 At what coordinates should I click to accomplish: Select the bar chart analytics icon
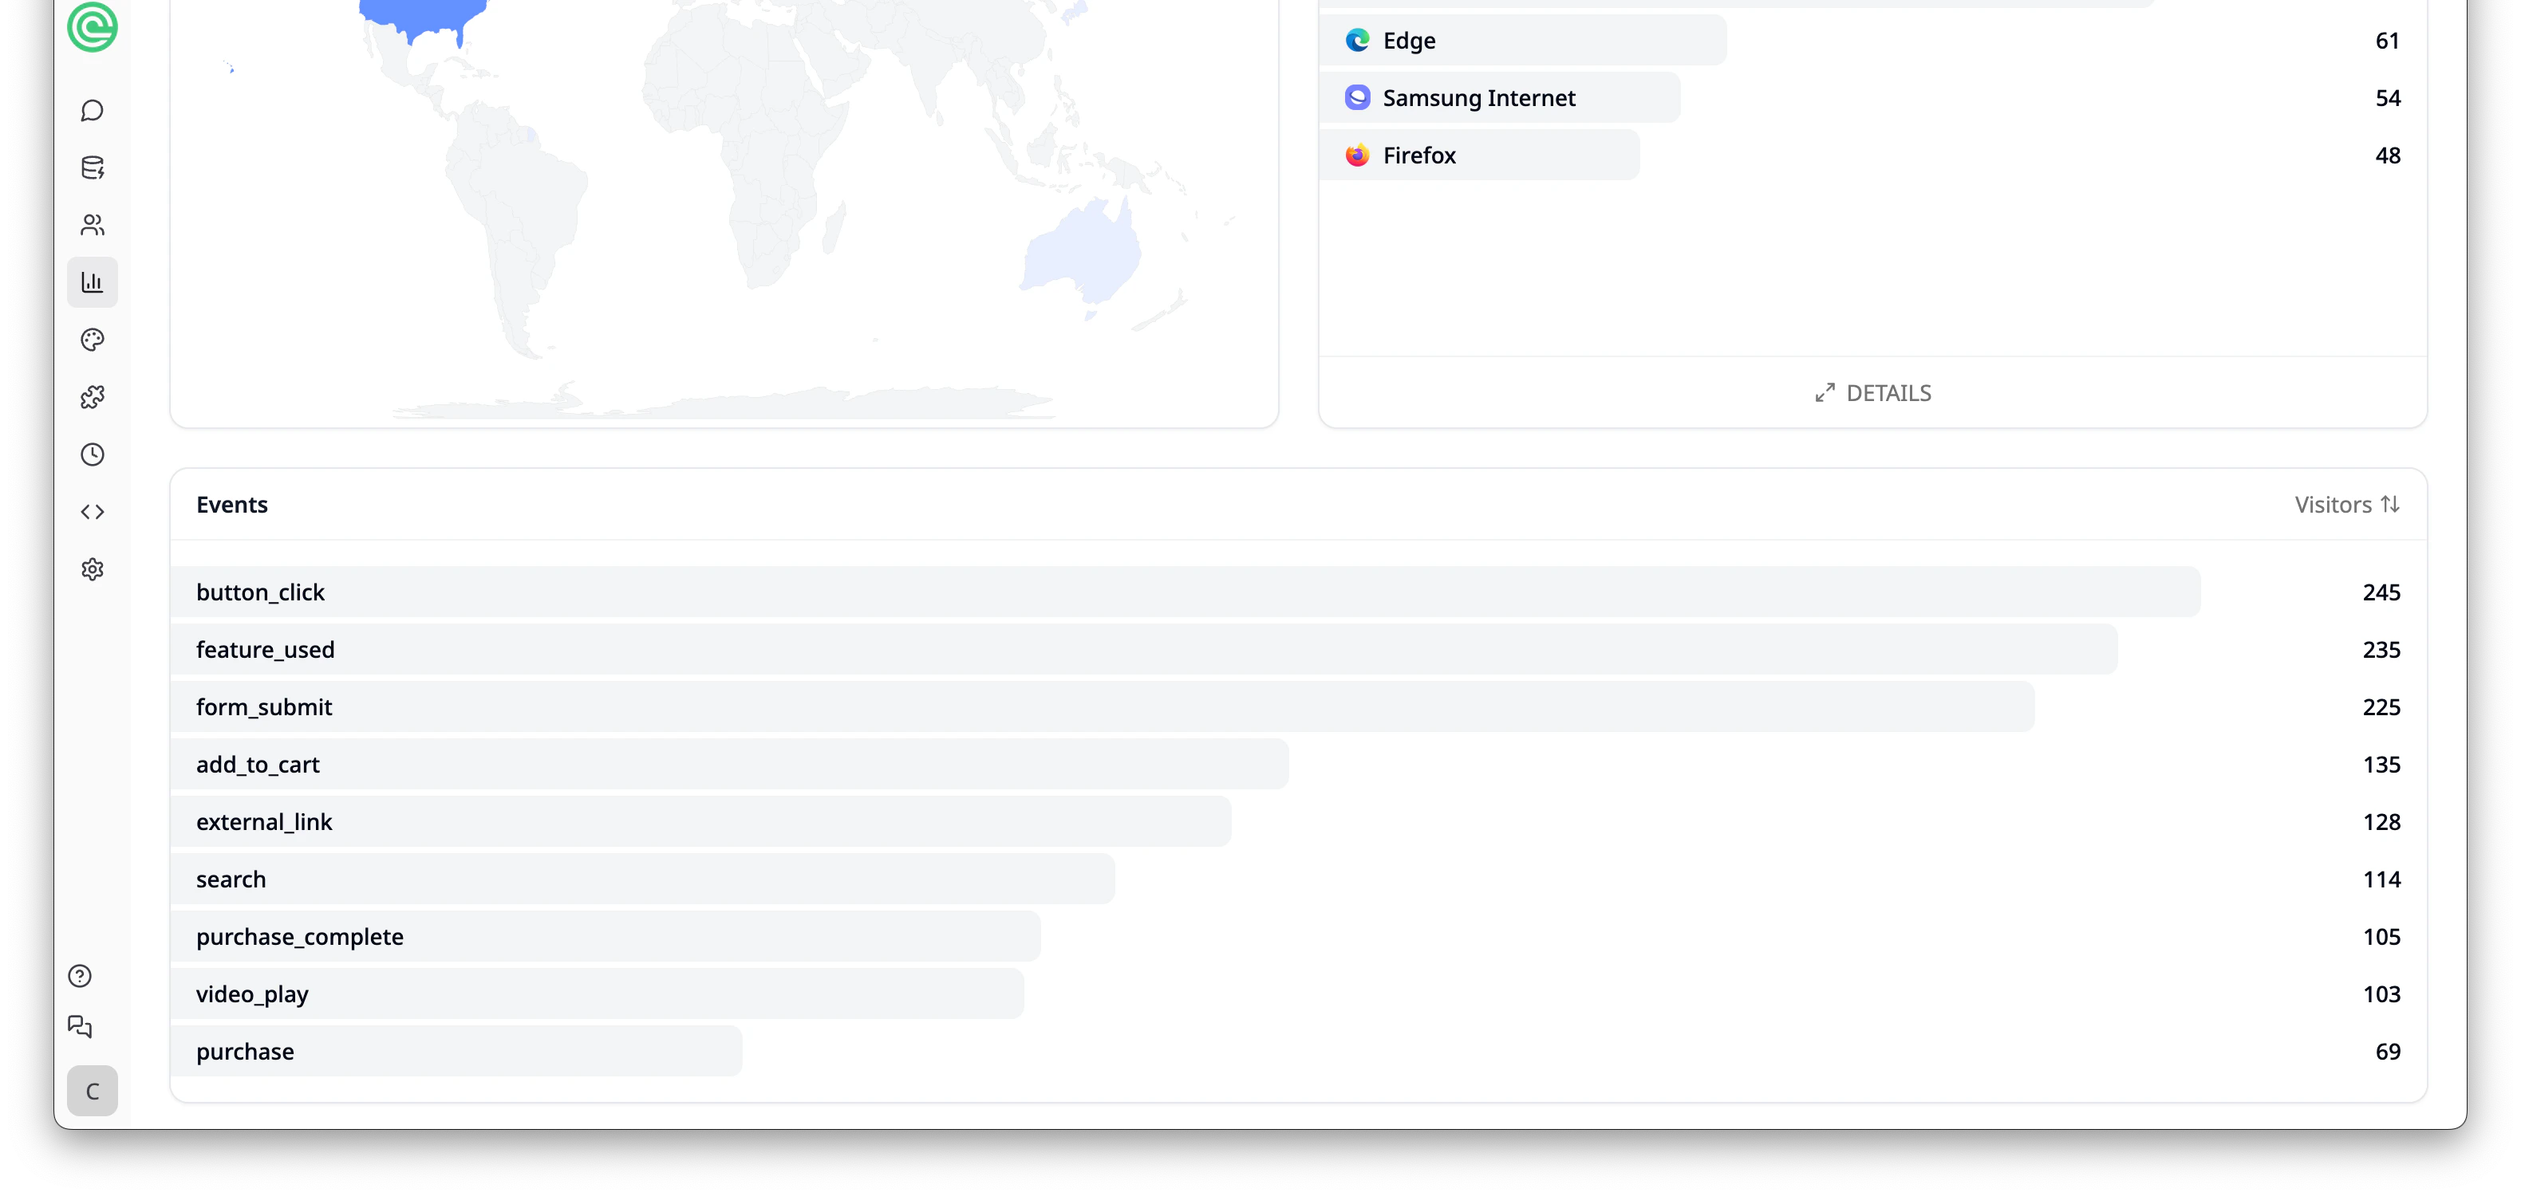92,281
